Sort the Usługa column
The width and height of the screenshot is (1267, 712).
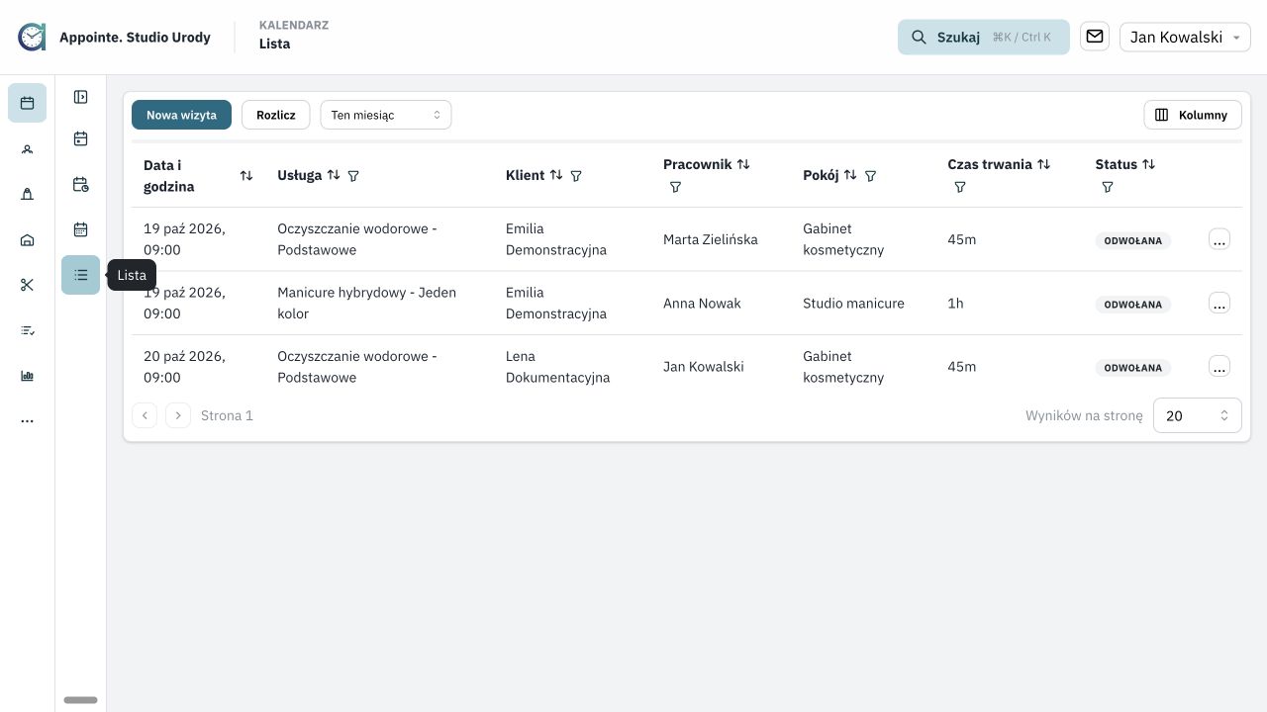pyautogui.click(x=334, y=175)
